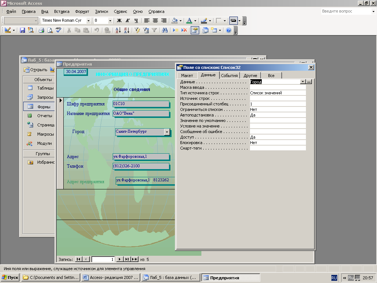Print with the printer icon
The image size is (377, 283).
42,30
